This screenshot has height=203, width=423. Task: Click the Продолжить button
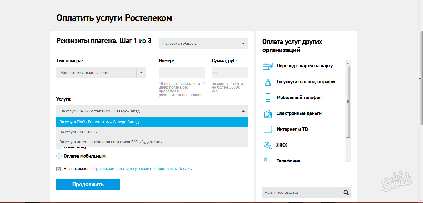point(88,185)
